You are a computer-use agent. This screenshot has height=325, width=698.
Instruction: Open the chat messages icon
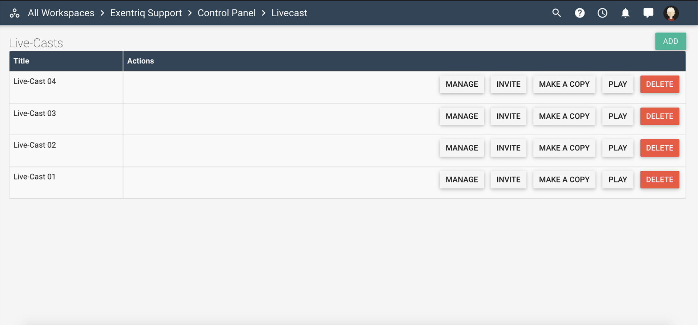648,13
